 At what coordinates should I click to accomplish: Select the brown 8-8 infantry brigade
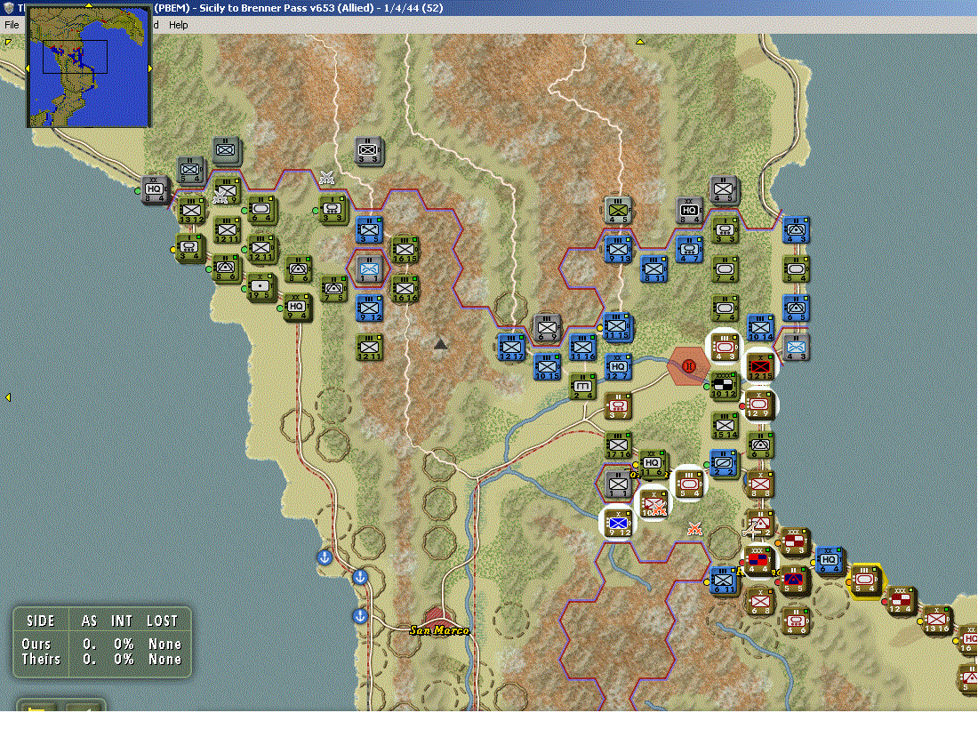[x=759, y=485]
